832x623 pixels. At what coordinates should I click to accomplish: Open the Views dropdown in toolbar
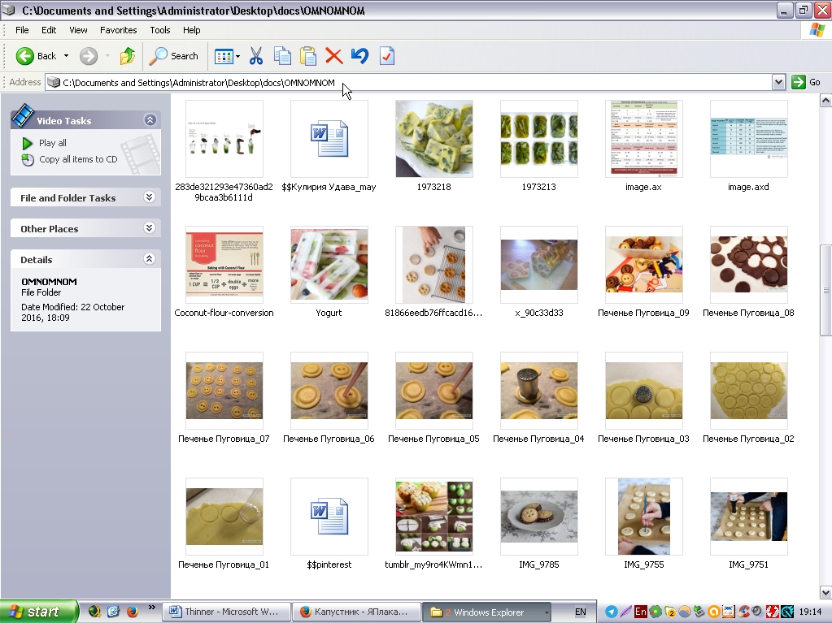click(x=227, y=56)
